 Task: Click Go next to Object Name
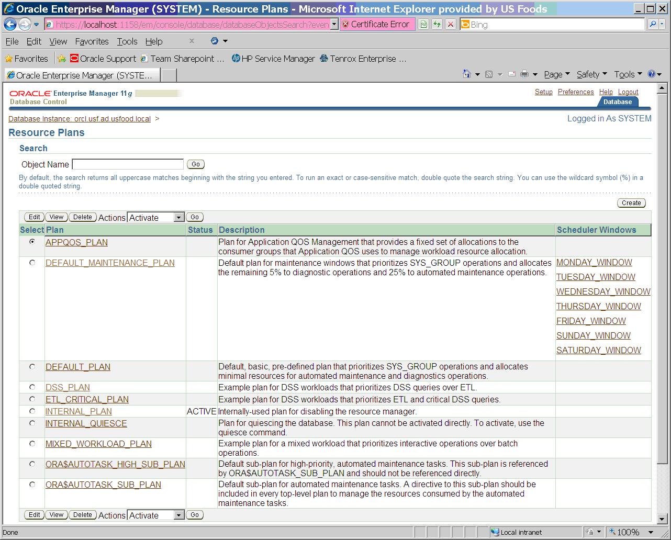tap(196, 164)
